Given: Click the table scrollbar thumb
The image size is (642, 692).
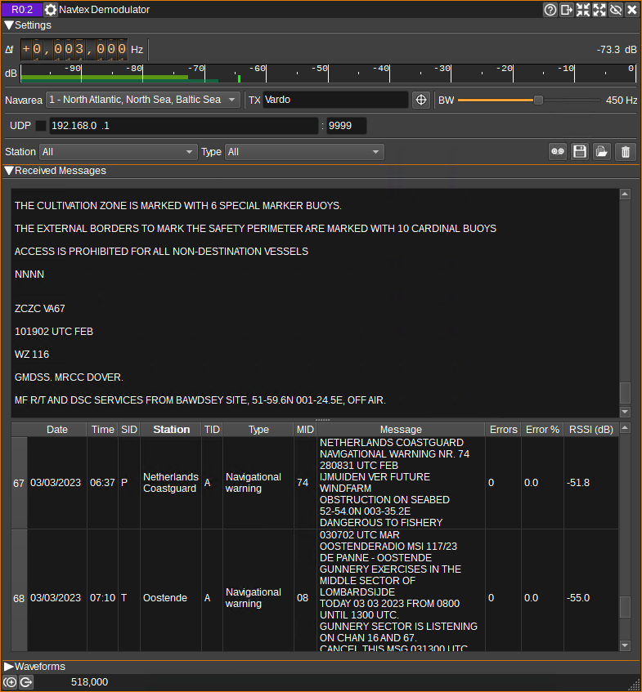Looking at the screenshot, I should click(x=625, y=607).
